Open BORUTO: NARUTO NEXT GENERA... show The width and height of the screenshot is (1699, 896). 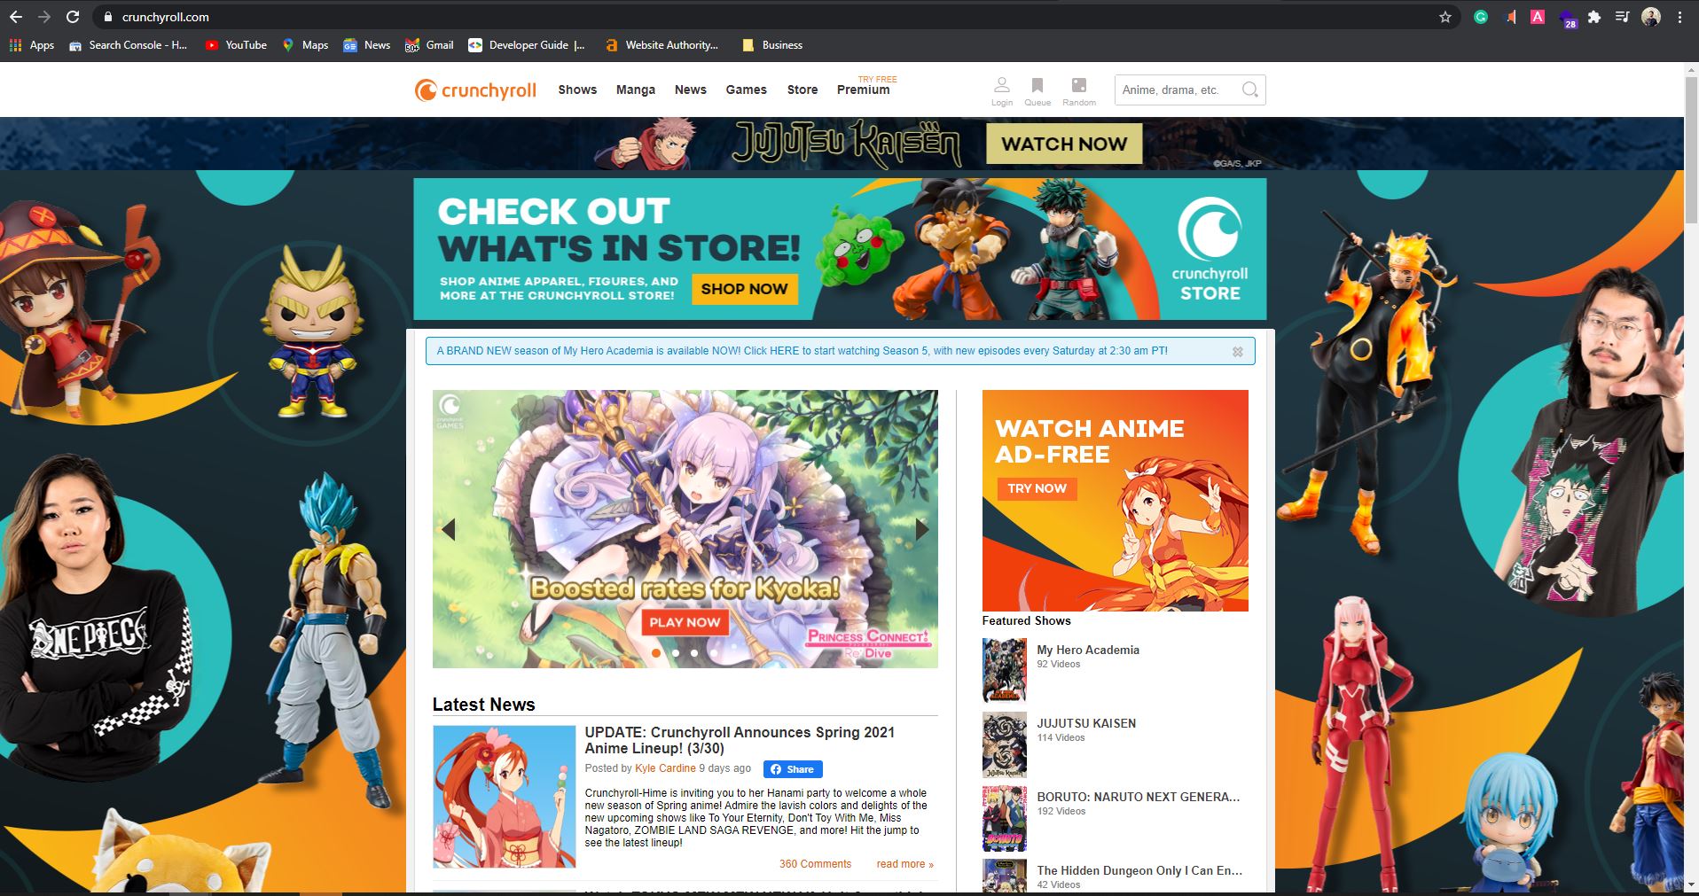[x=1139, y=797]
